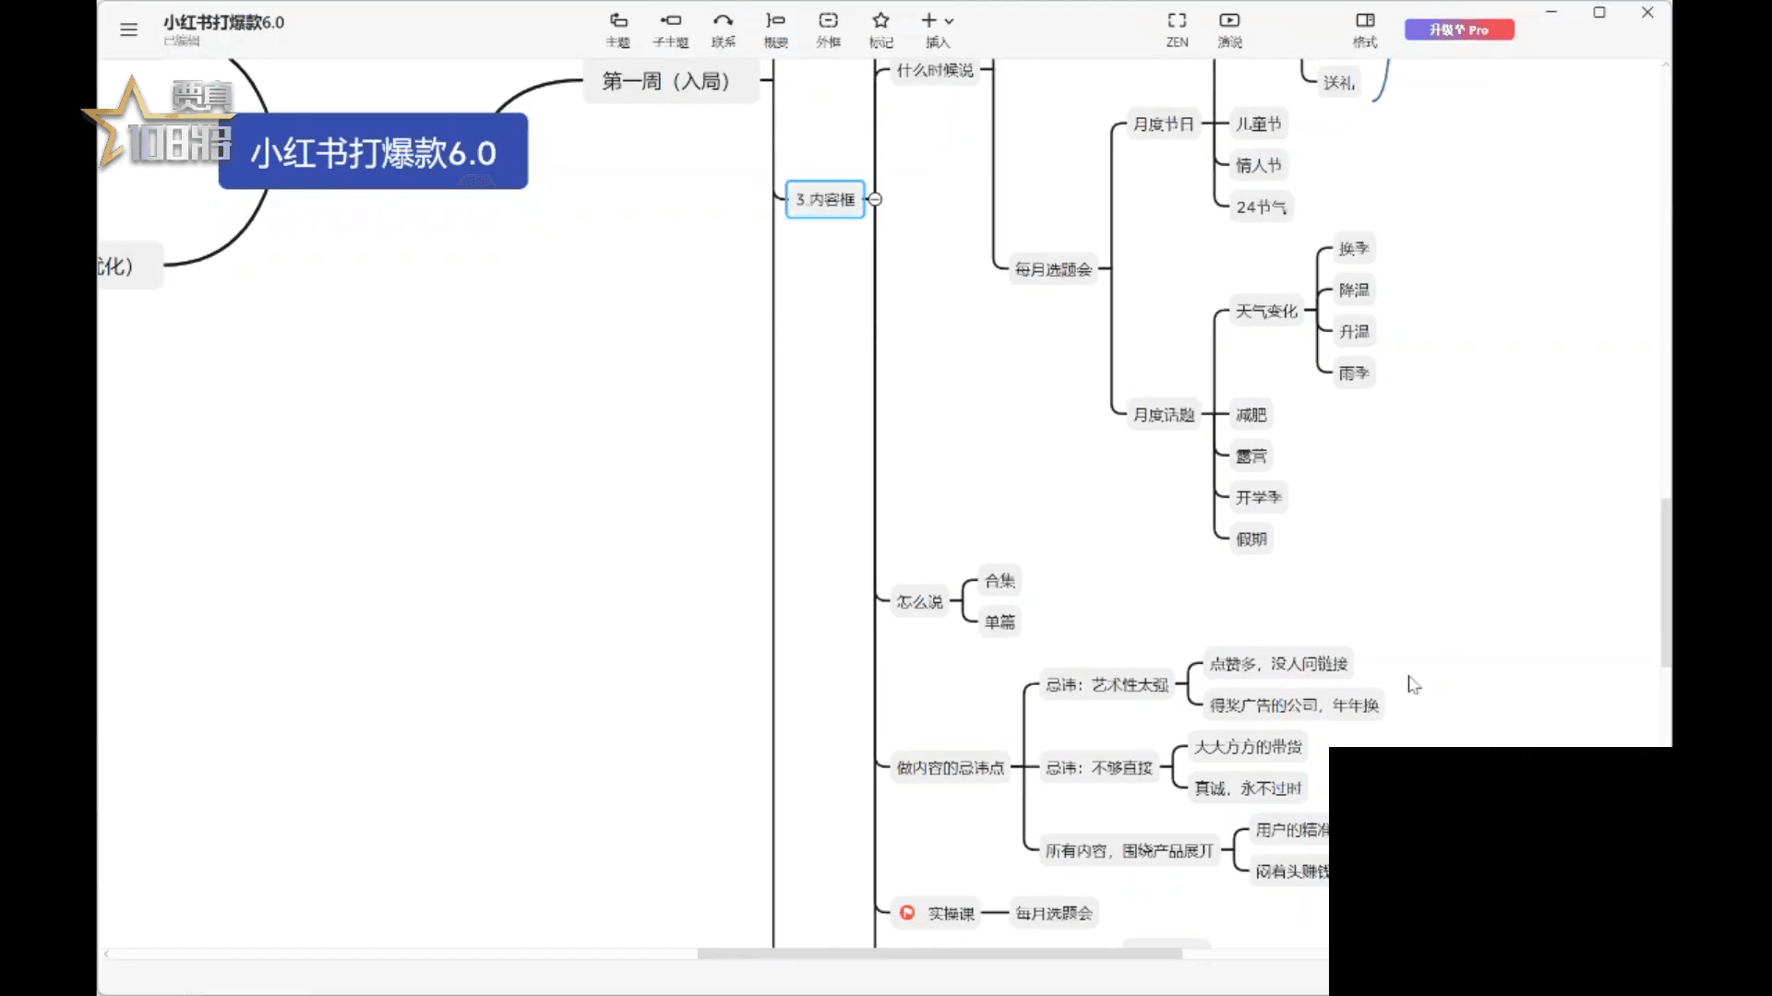1772x996 pixels.
Task: Select the 月度话题 node
Action: [1163, 414]
